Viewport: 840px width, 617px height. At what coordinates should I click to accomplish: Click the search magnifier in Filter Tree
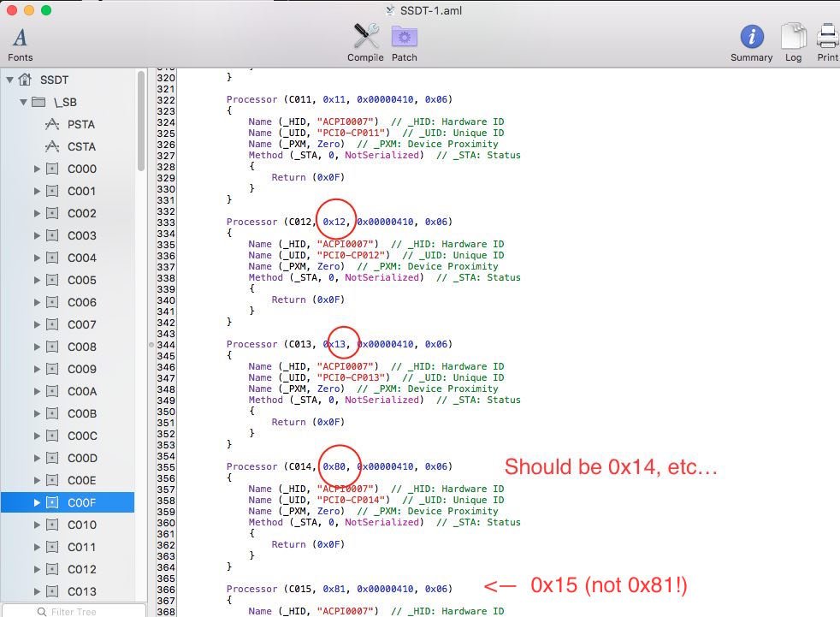(x=42, y=612)
